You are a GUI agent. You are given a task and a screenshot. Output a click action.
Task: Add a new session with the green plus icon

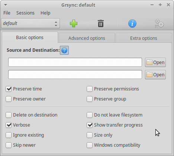pos(74,23)
